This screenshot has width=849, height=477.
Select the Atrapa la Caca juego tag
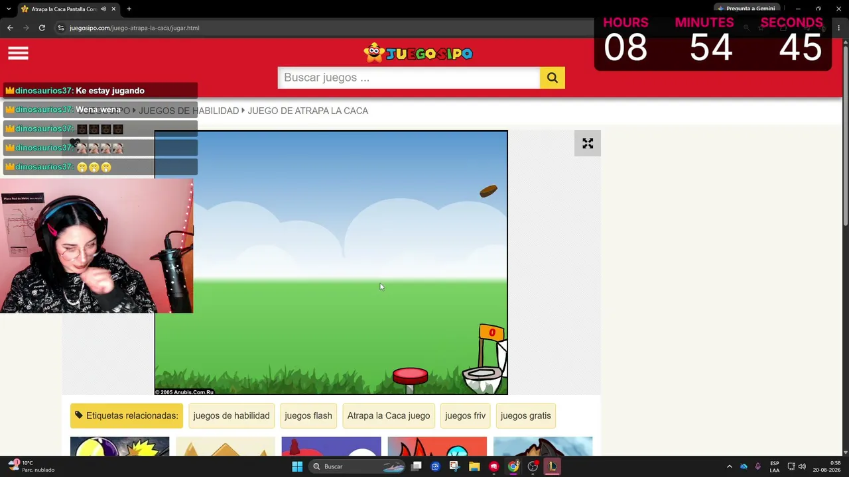click(389, 415)
